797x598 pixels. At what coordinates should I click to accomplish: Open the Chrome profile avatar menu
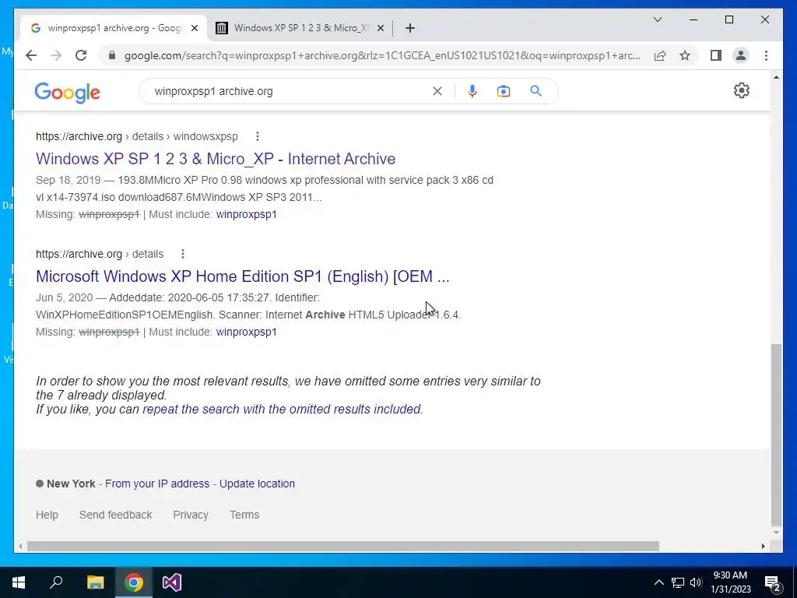741,55
